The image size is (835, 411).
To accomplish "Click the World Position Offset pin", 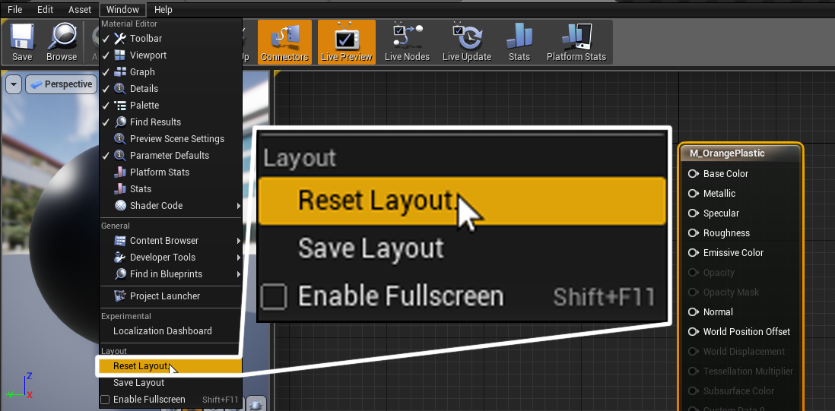I will [x=693, y=332].
